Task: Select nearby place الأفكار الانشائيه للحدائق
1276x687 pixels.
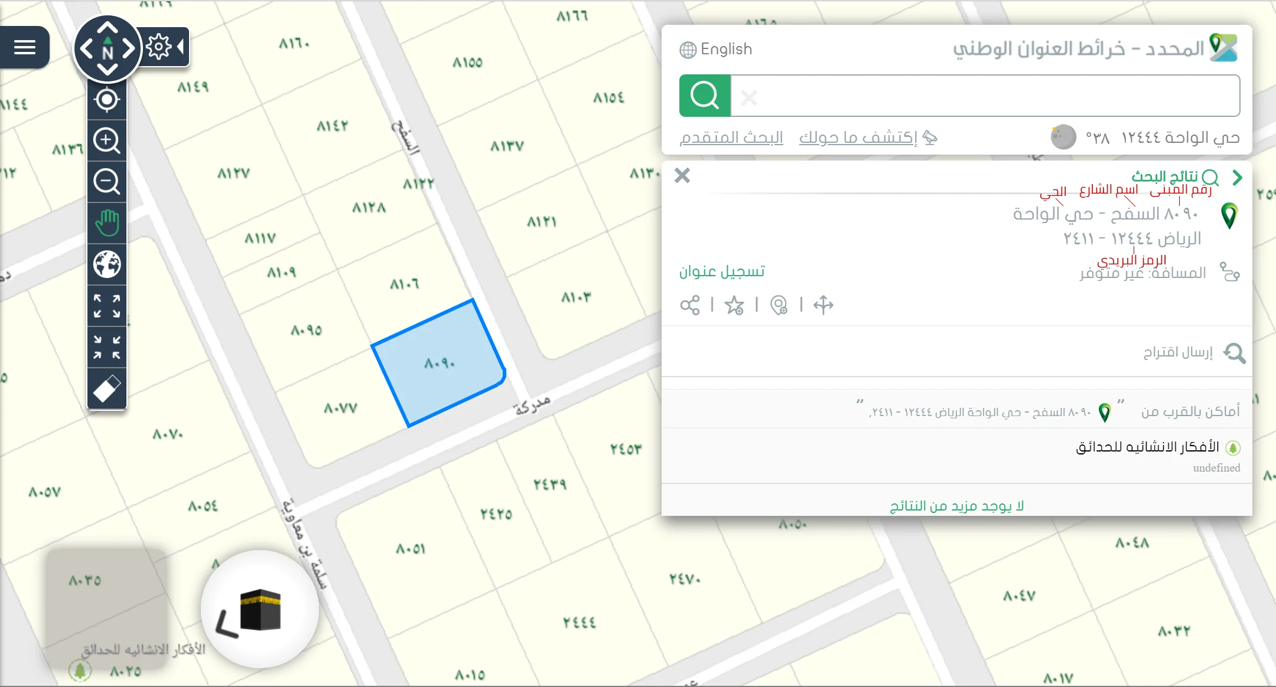Action: 1148,447
